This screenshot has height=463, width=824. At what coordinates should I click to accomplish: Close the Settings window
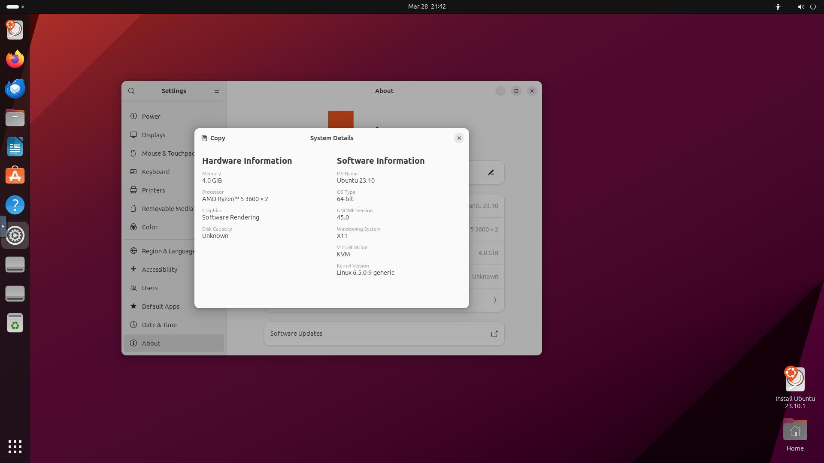[532, 91]
